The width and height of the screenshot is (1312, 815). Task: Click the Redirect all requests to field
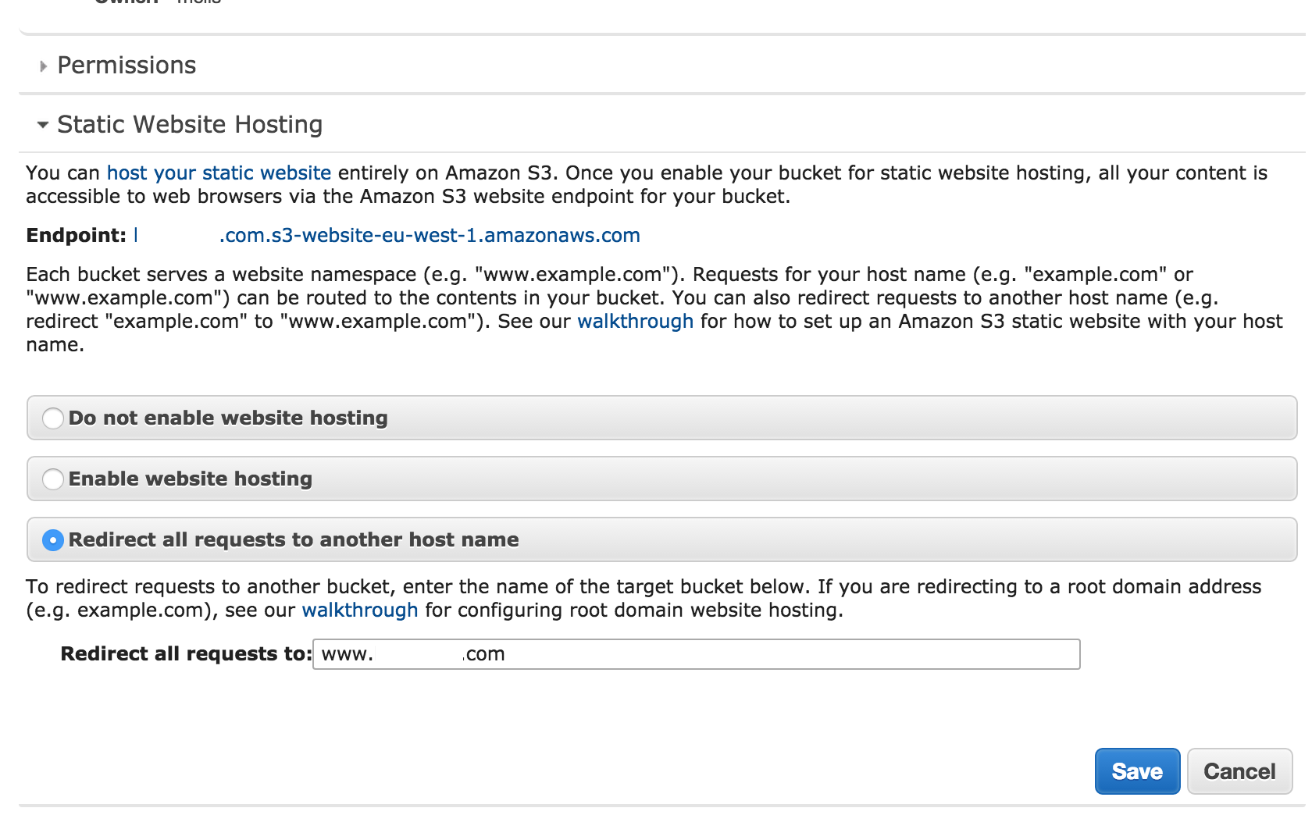point(696,654)
